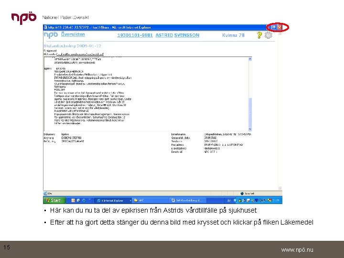The width and height of the screenshot is (344, 258).
Task: Expand the Internet Explorer taskbar group arrow
Action: [130, 201]
